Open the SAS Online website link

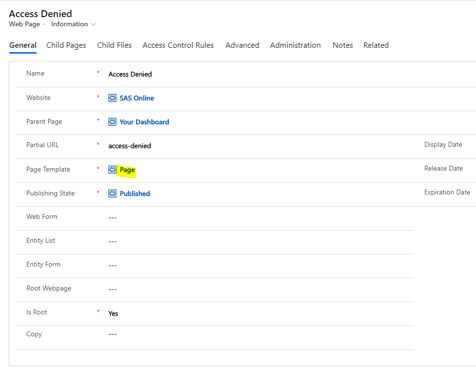137,98
